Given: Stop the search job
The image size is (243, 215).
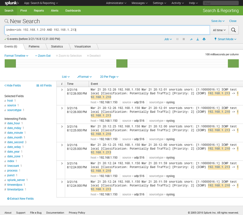Looking at the screenshot, I should coord(184,39).
